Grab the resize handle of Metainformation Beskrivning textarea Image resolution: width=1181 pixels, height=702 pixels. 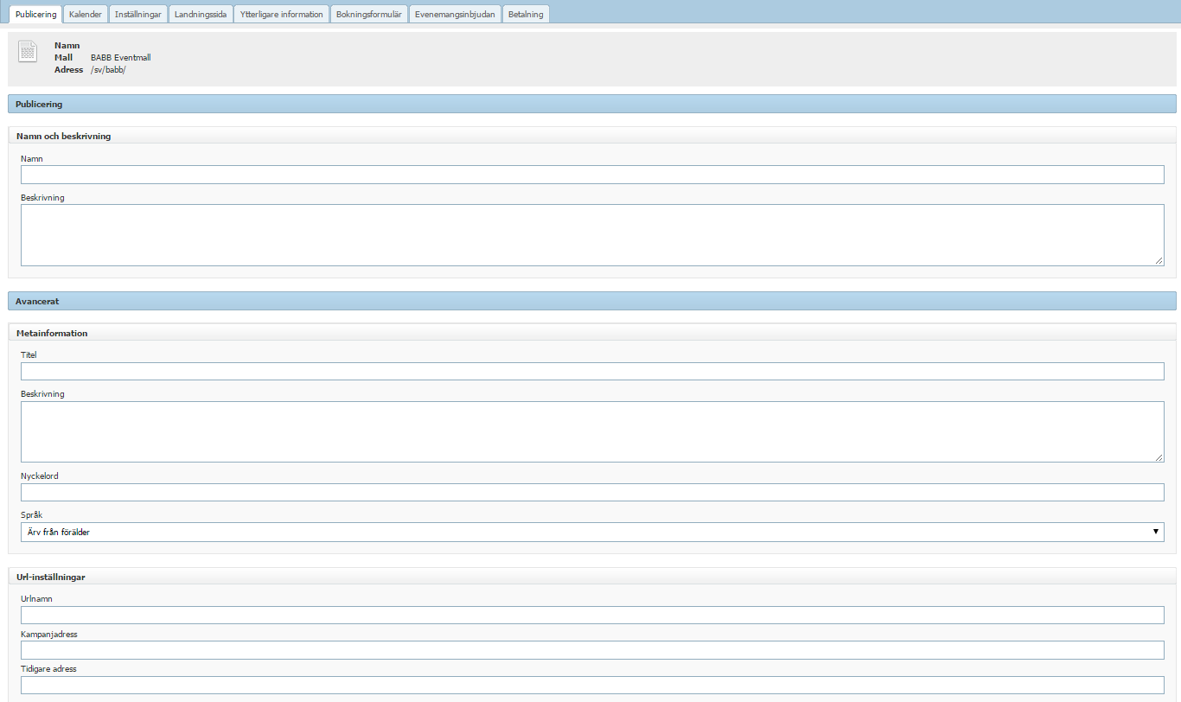point(1159,457)
